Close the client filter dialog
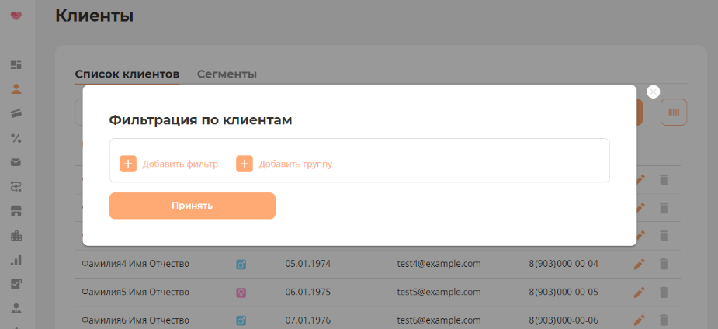 pos(654,92)
